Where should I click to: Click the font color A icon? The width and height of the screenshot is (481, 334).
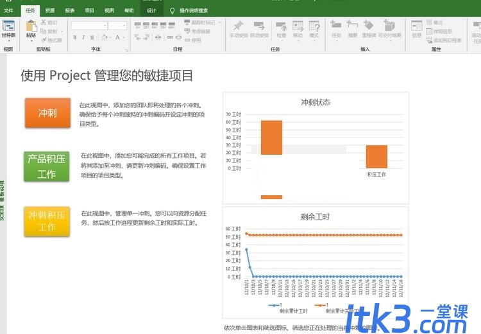(x=117, y=37)
